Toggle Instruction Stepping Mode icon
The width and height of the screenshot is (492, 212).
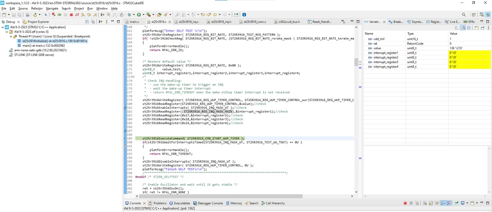point(103,14)
